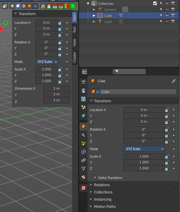Open the Object Constraints tab
The width and height of the screenshot is (180, 212).
coord(84,160)
